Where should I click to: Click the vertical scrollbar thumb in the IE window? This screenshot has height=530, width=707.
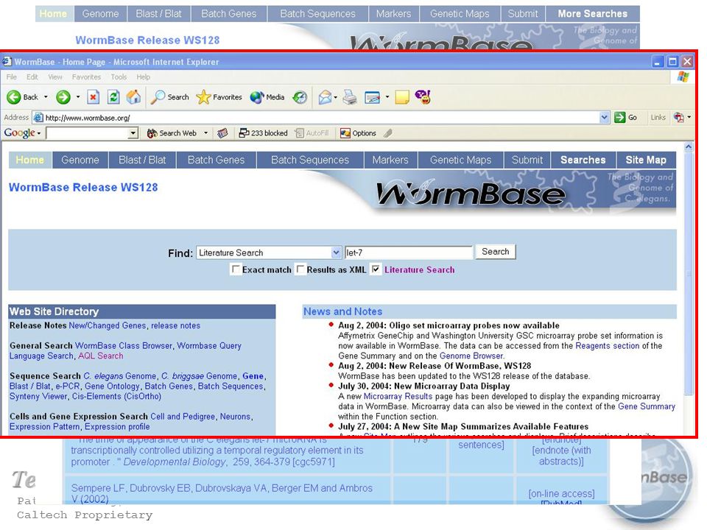pyautogui.click(x=688, y=274)
